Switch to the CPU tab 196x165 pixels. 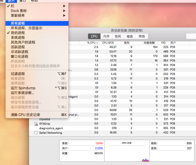pos(94,36)
